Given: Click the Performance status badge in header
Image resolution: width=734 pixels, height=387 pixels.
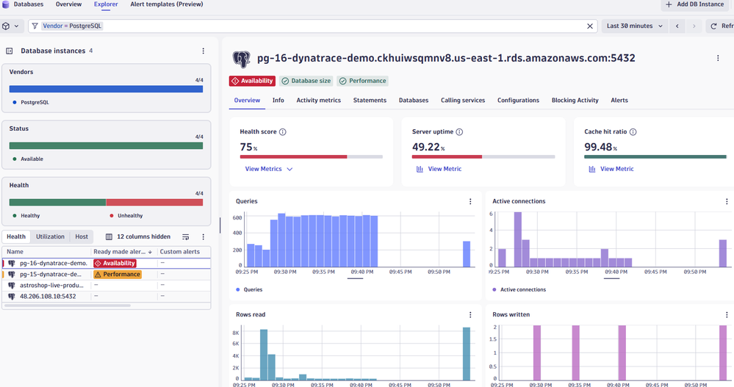Looking at the screenshot, I should (363, 81).
